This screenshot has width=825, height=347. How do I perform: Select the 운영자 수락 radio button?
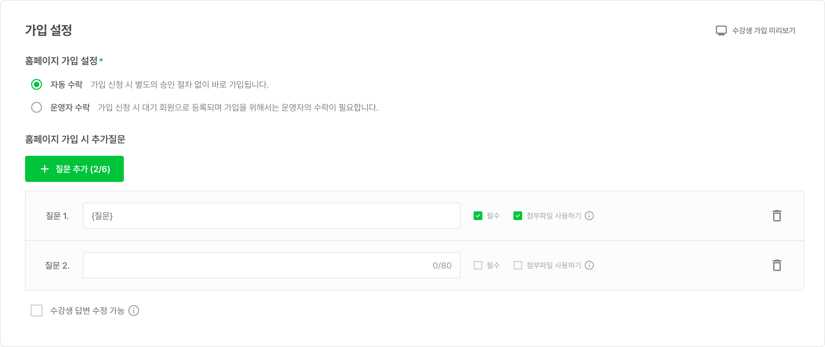pyautogui.click(x=37, y=108)
